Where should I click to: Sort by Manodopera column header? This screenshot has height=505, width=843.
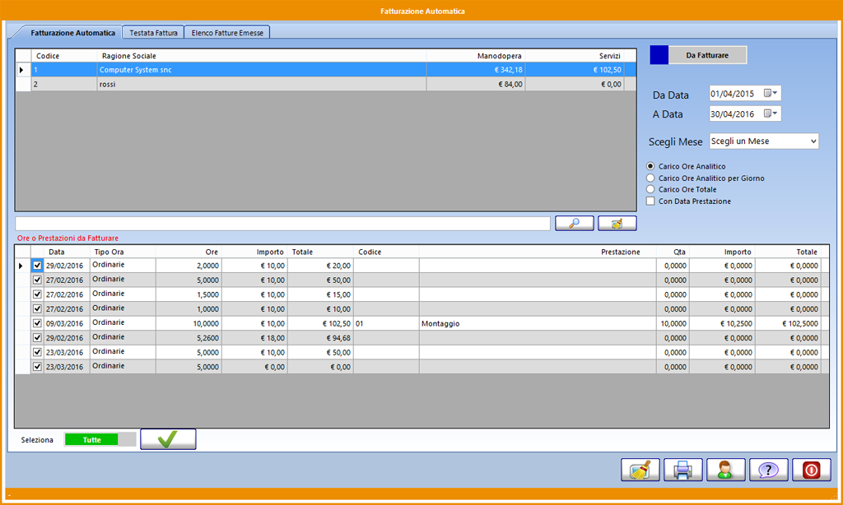click(476, 56)
